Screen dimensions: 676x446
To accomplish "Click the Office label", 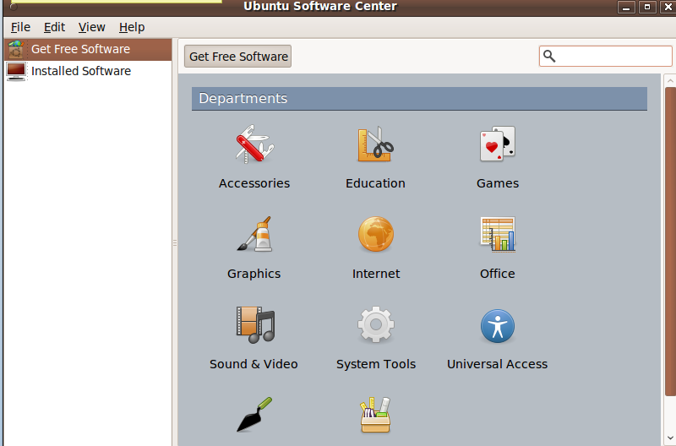I will coord(498,274).
